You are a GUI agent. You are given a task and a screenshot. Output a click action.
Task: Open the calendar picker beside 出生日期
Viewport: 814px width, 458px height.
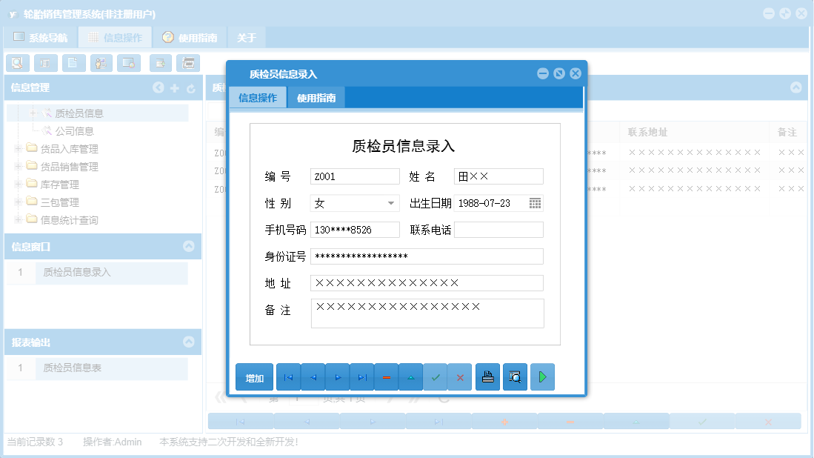point(534,202)
